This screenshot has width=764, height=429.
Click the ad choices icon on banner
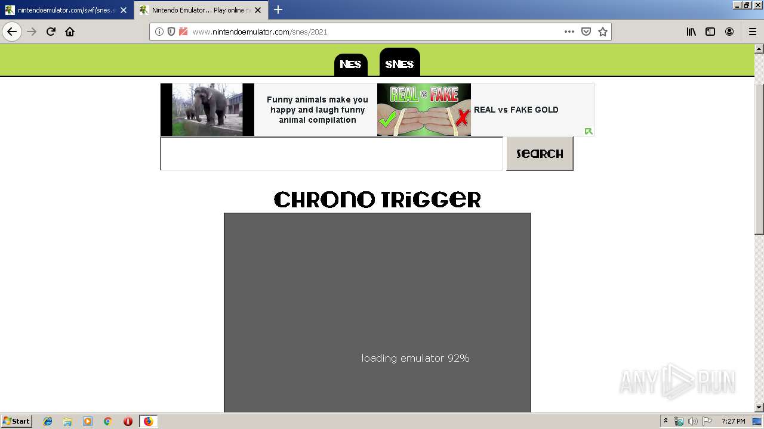tap(589, 131)
